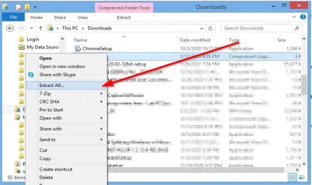Viewport: 312px width, 185px height.
Task: Click Downloads in the address path
Action: (100, 28)
